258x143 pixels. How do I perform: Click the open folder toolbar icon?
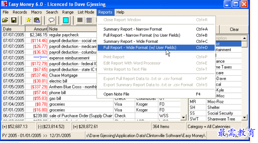(x=5, y=20)
